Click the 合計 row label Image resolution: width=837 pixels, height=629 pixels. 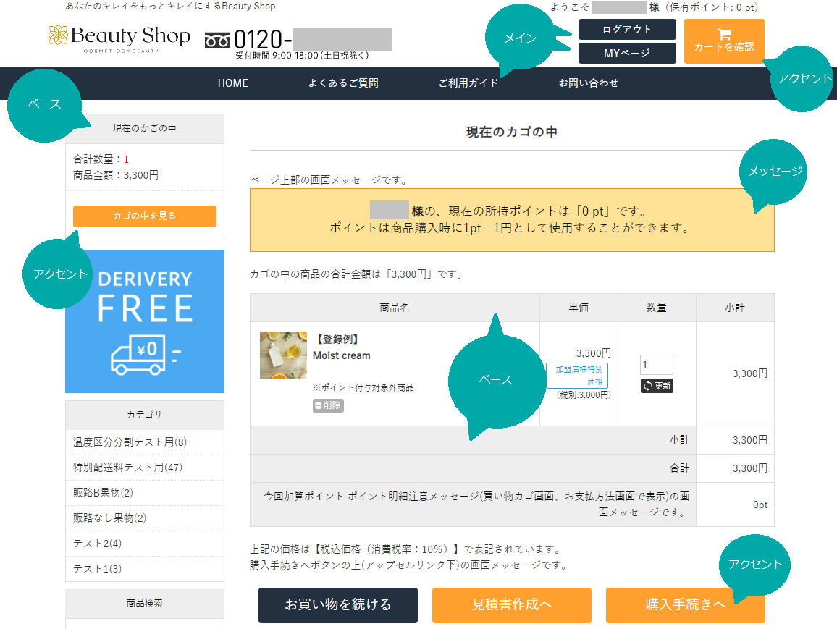[680, 468]
